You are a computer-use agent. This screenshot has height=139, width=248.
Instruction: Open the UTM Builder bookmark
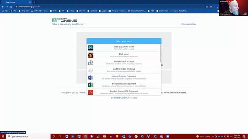click(40, 11)
